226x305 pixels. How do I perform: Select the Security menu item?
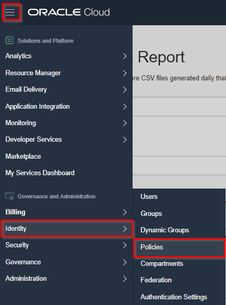coord(66,245)
